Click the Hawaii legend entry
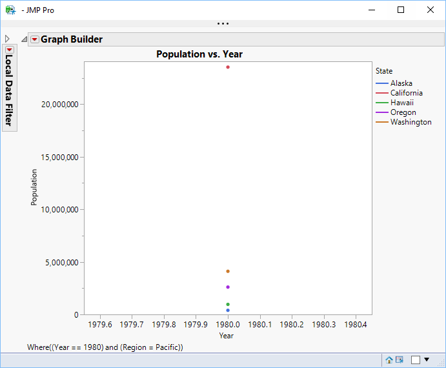The height and width of the screenshot is (368, 446). [x=401, y=103]
